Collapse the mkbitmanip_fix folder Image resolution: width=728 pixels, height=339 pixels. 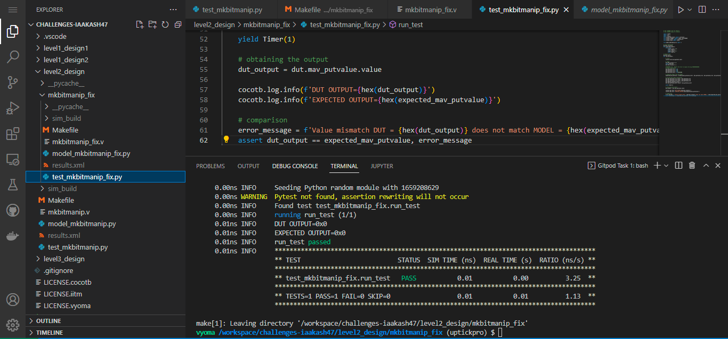coord(106,95)
